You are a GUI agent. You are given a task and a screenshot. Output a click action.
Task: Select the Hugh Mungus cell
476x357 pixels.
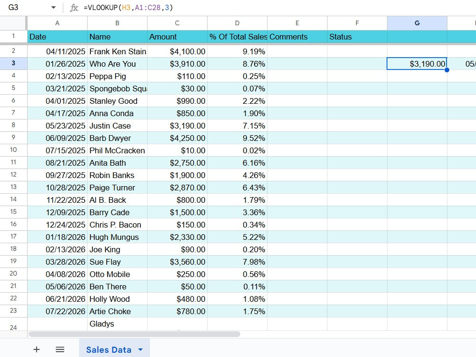117,237
